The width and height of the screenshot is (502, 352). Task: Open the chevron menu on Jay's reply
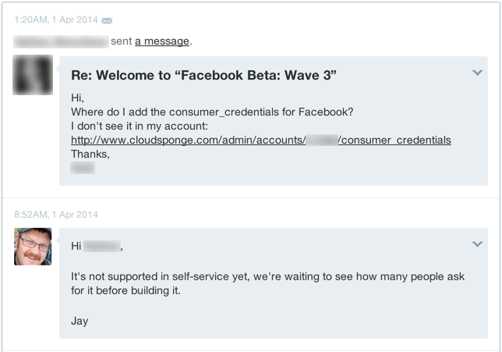pyautogui.click(x=477, y=244)
